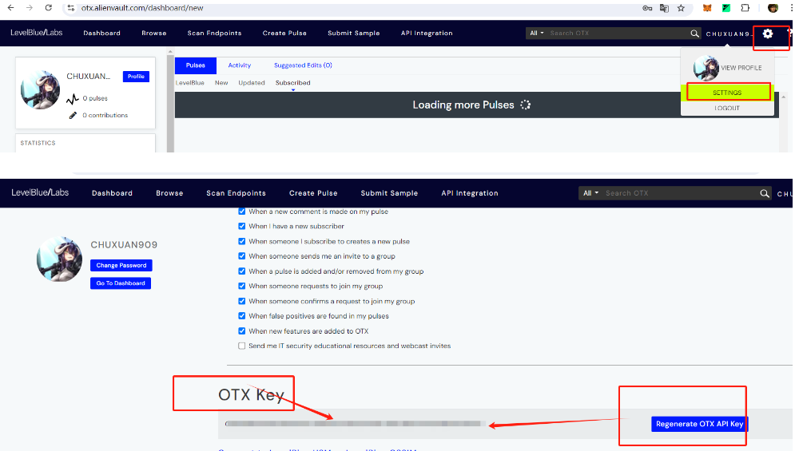Screen dimensions: 795x451
Task: Click the translate page icon
Action: tap(664, 8)
